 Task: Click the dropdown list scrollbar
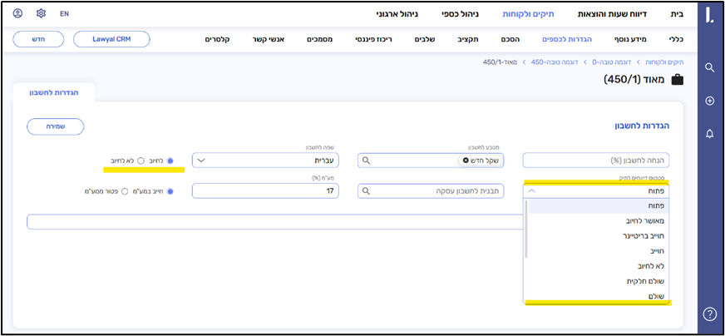point(526,229)
